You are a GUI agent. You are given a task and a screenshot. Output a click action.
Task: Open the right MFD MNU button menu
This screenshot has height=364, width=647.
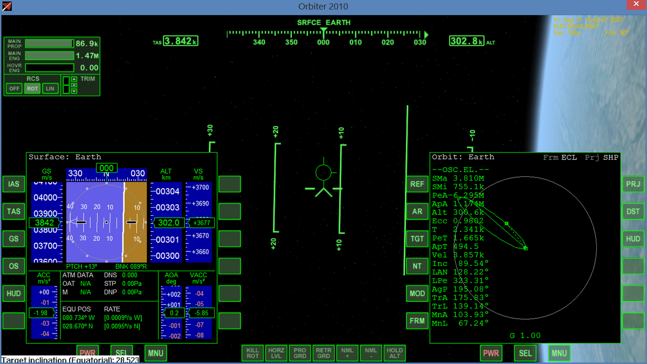pyautogui.click(x=559, y=353)
